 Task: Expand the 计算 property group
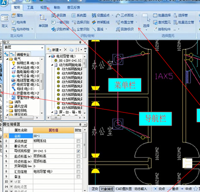(11, 181)
